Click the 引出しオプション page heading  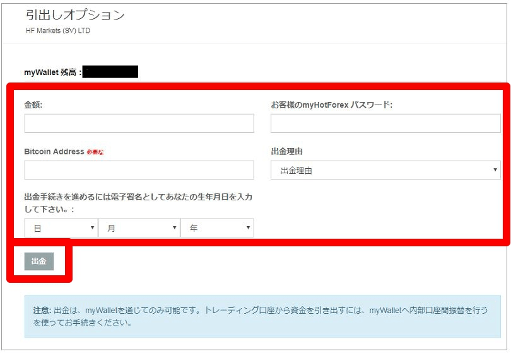click(x=75, y=16)
